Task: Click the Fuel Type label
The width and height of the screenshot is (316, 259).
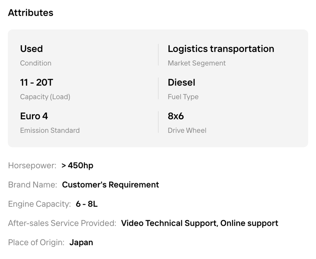Action: [183, 97]
